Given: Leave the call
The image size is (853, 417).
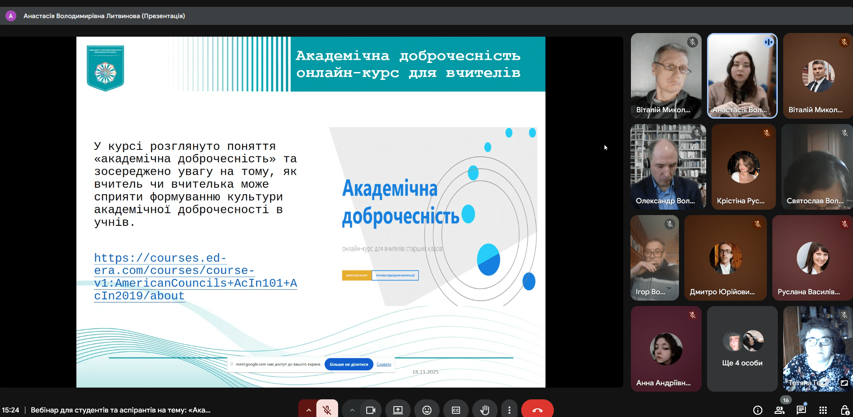Looking at the screenshot, I should tap(537, 410).
